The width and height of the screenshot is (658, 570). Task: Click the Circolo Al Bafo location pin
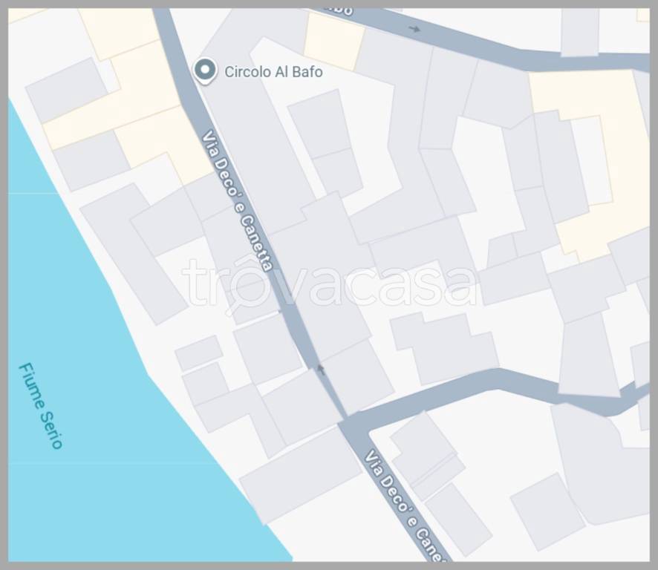tap(205, 71)
